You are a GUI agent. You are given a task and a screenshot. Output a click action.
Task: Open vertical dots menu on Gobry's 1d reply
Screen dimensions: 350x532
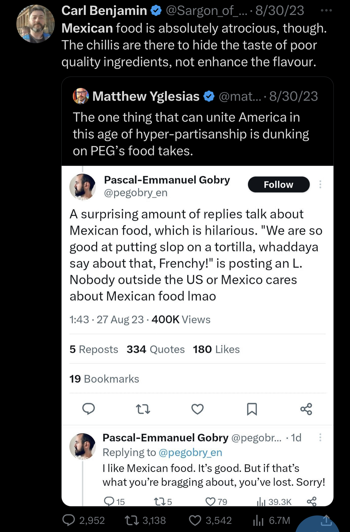(320, 437)
